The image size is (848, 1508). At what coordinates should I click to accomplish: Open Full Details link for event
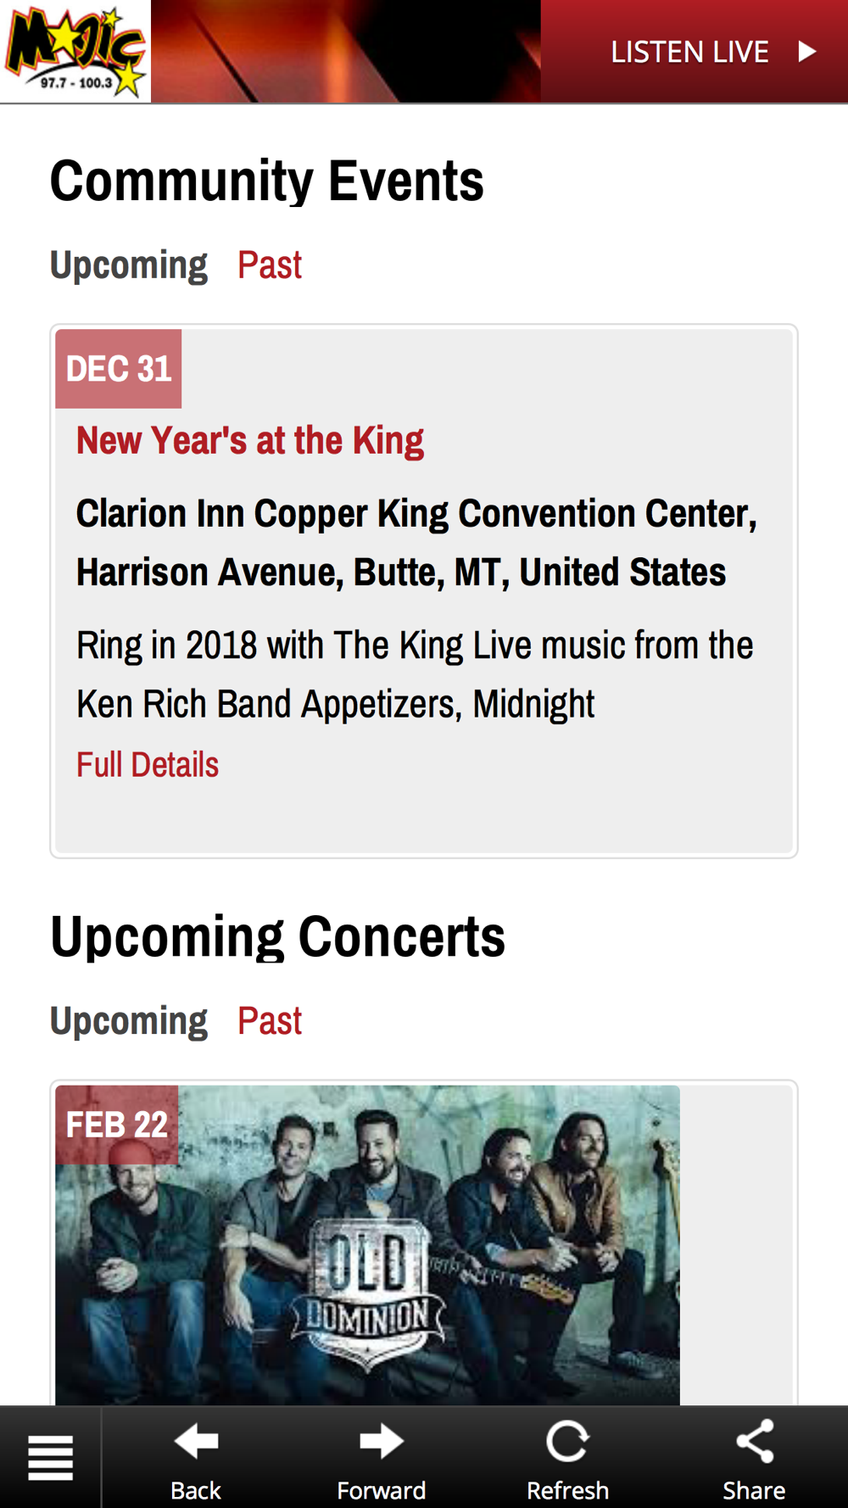point(148,764)
